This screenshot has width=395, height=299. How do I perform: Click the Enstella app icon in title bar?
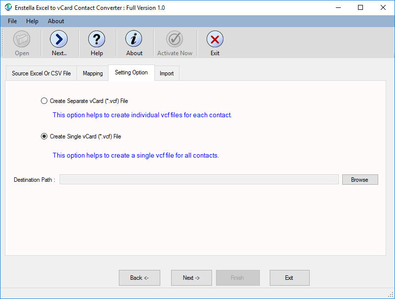pyautogui.click(x=8, y=7)
